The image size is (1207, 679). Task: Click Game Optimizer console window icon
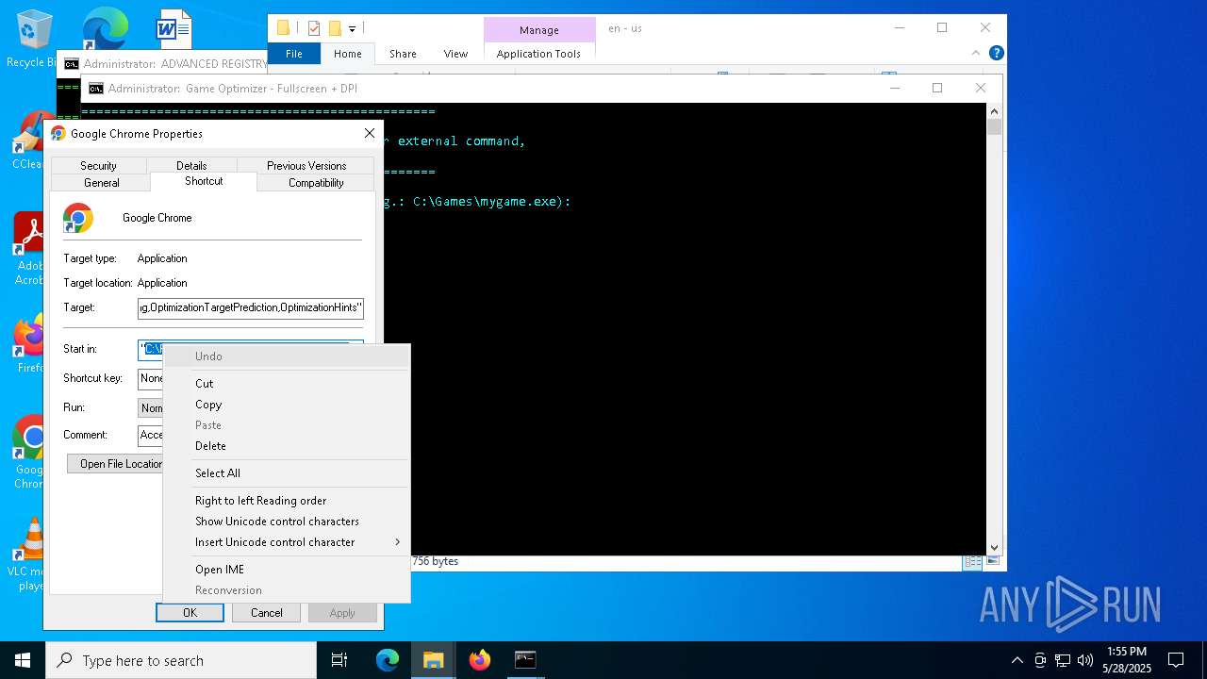[95, 89]
